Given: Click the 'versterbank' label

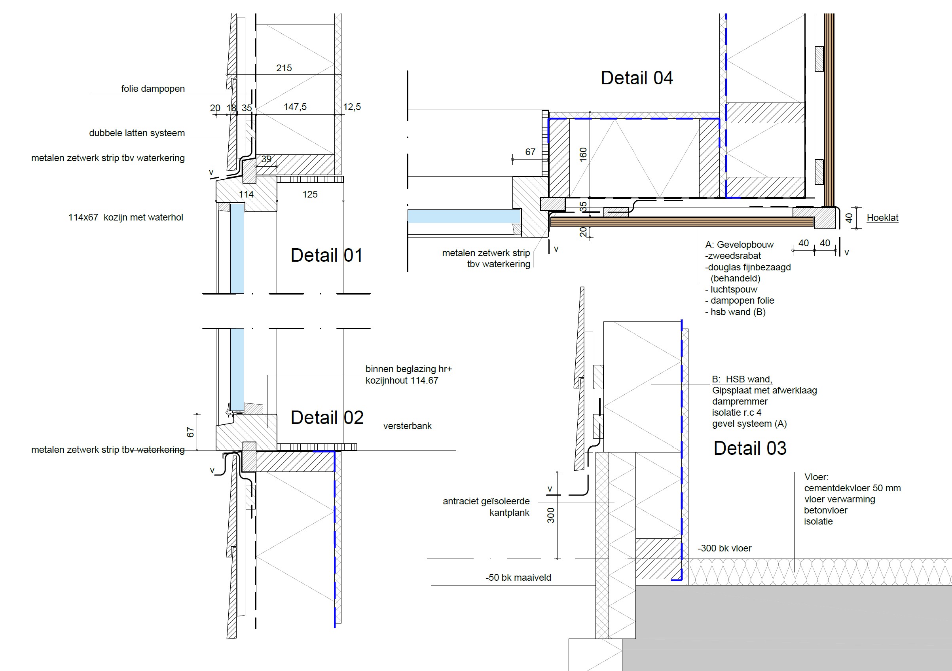Looking at the screenshot, I should 407,426.
